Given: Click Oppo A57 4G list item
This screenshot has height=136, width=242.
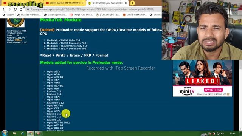Looking at the screenshot, I should pos(55,86).
